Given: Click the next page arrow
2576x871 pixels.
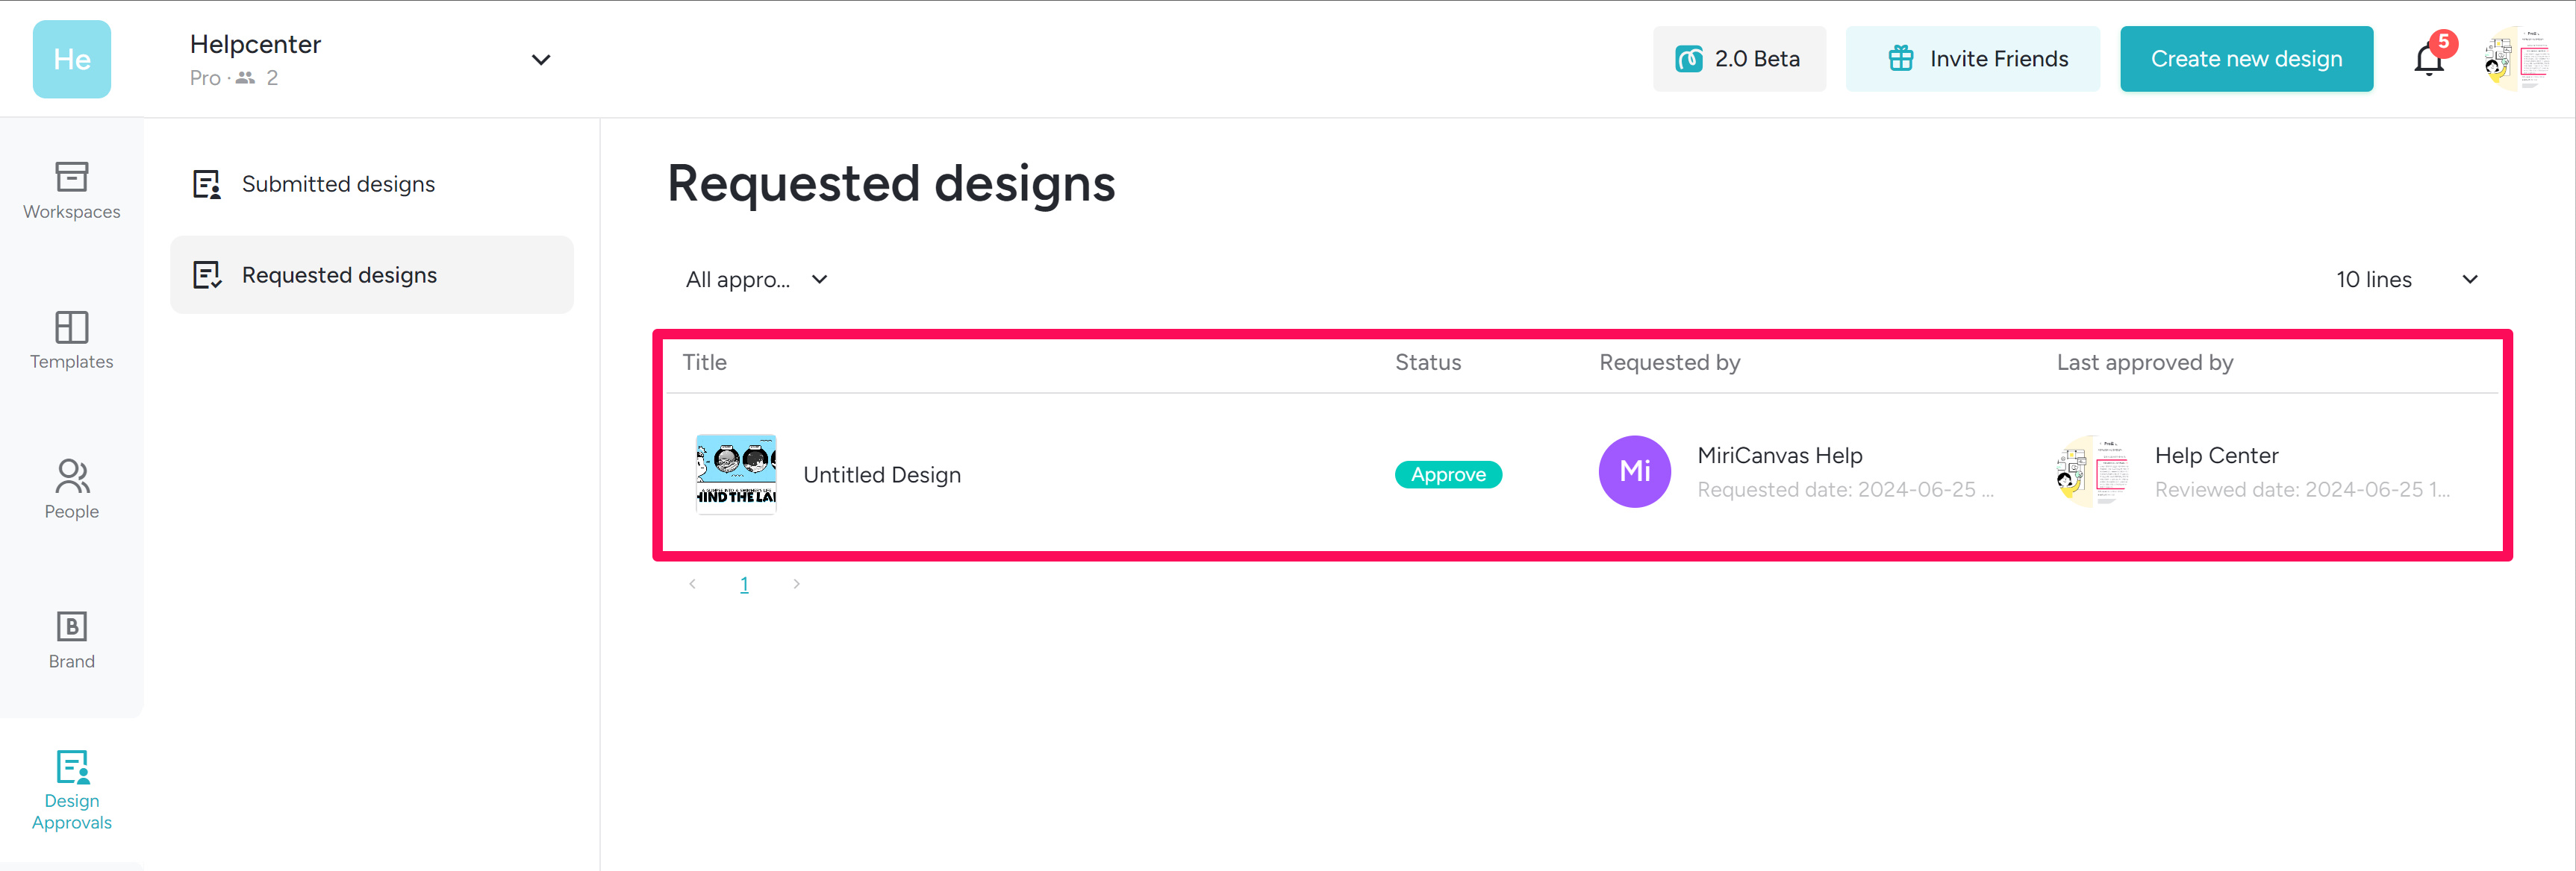Looking at the screenshot, I should coord(796,583).
